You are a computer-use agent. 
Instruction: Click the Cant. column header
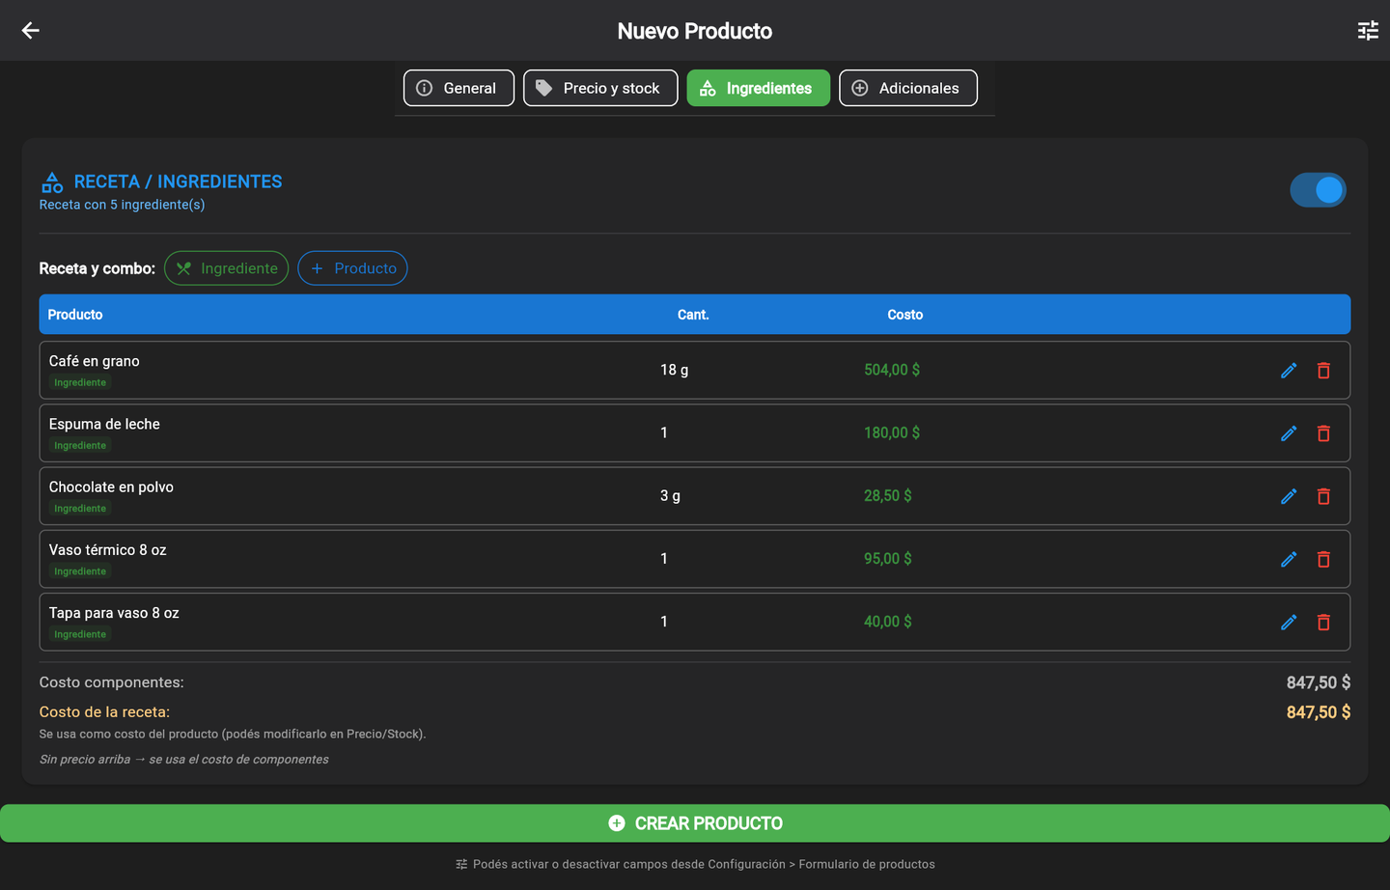click(693, 315)
